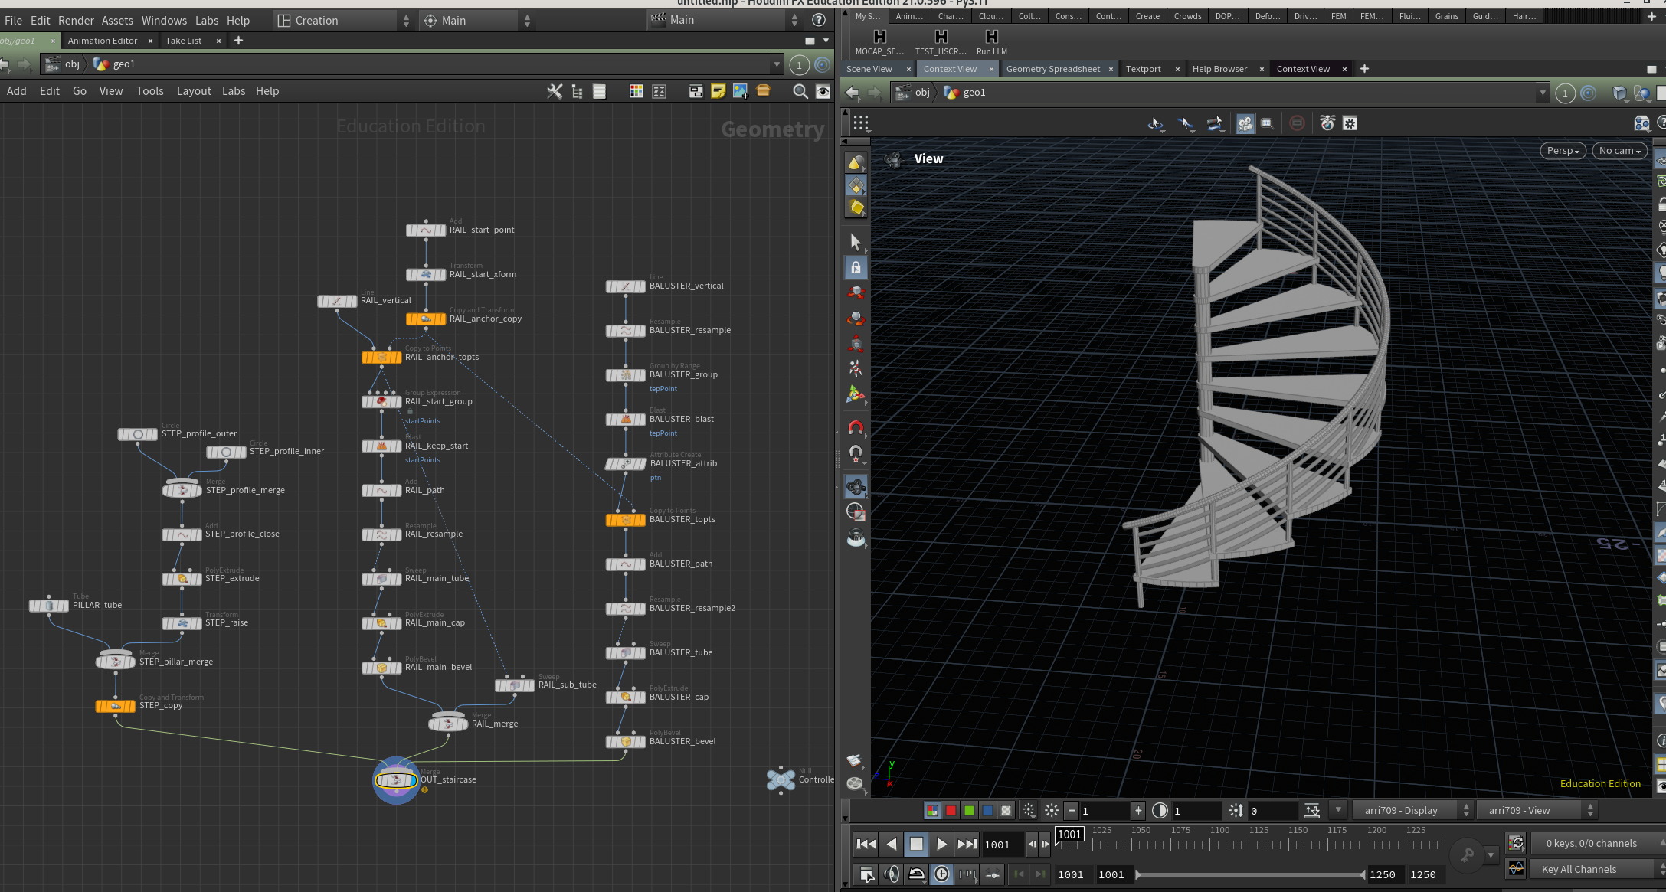Open the viewport snapshot drone icon
Viewport: 1666px width, 892px height.
point(1327,123)
